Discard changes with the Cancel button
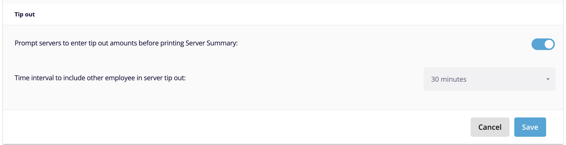Image resolution: width=566 pixels, height=145 pixels. click(x=490, y=127)
